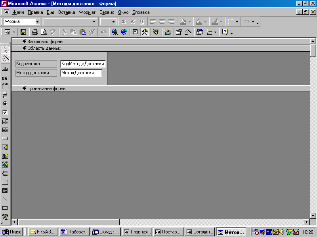
Task: Open the object dropdown showing Форма
Action: pyautogui.click(x=38, y=22)
